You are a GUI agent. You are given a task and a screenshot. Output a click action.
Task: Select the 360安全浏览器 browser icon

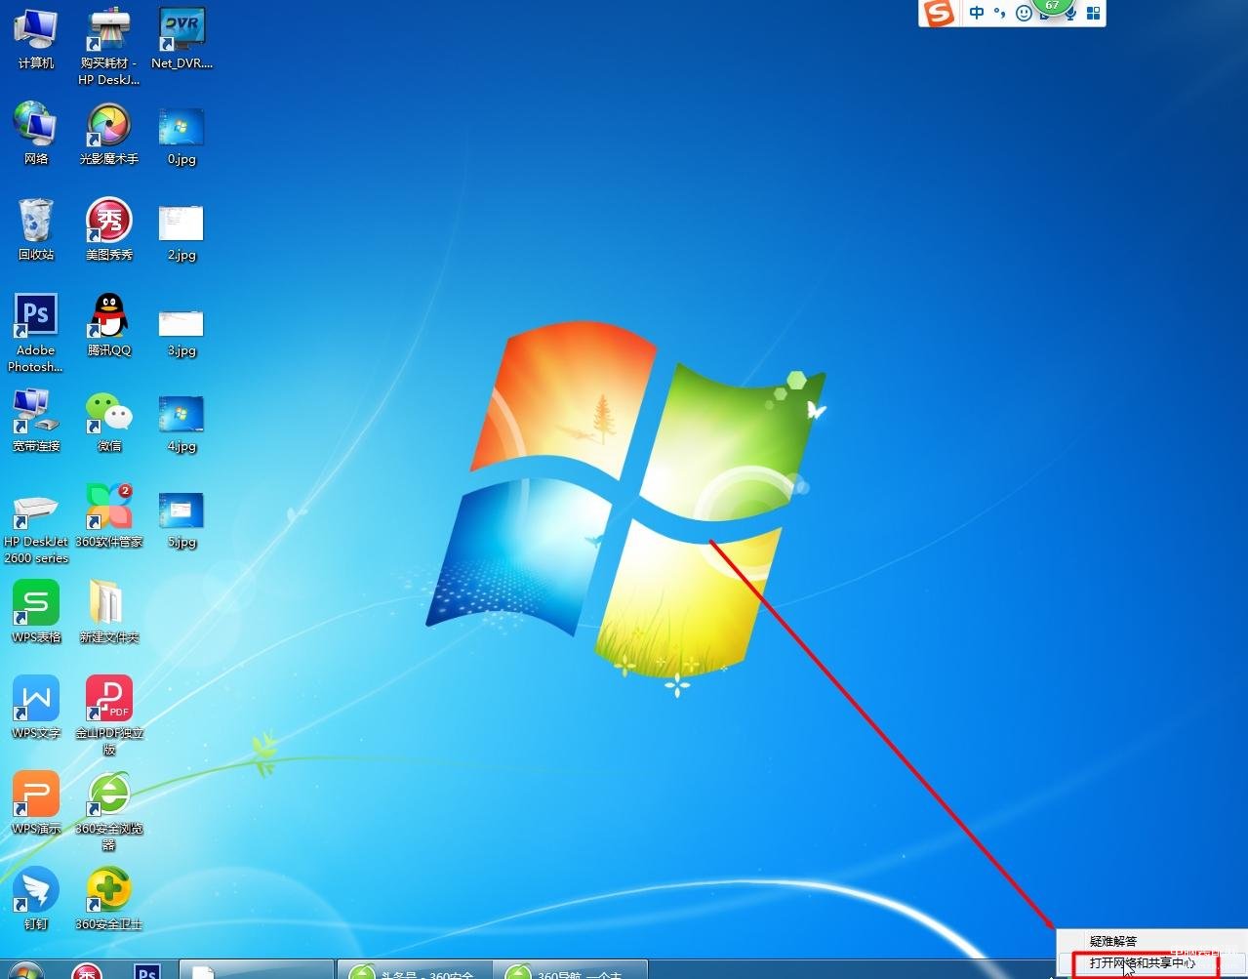click(108, 811)
